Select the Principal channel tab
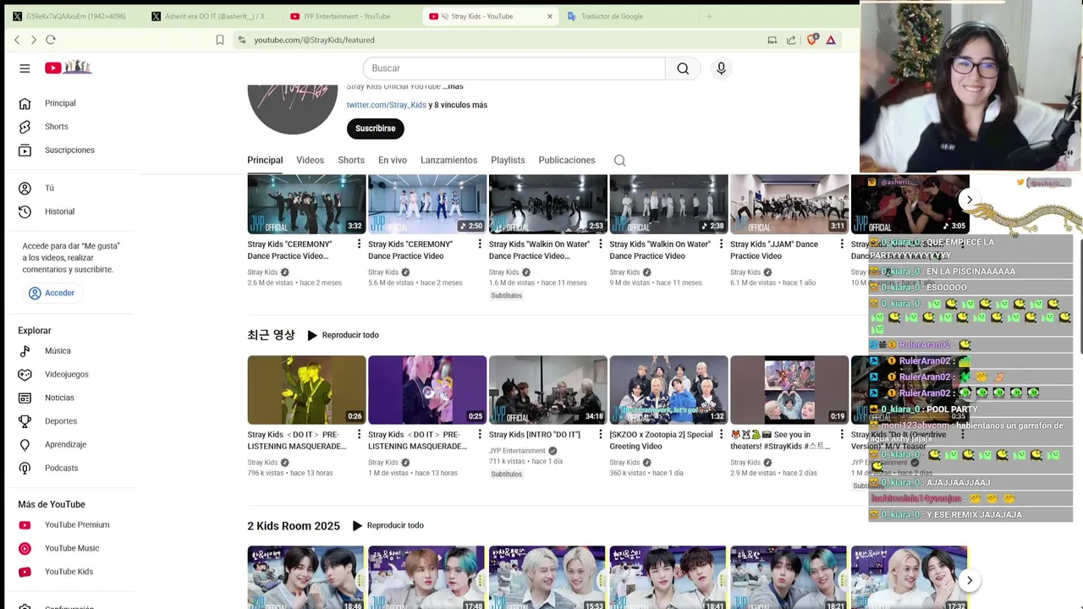1083x609 pixels. point(265,160)
